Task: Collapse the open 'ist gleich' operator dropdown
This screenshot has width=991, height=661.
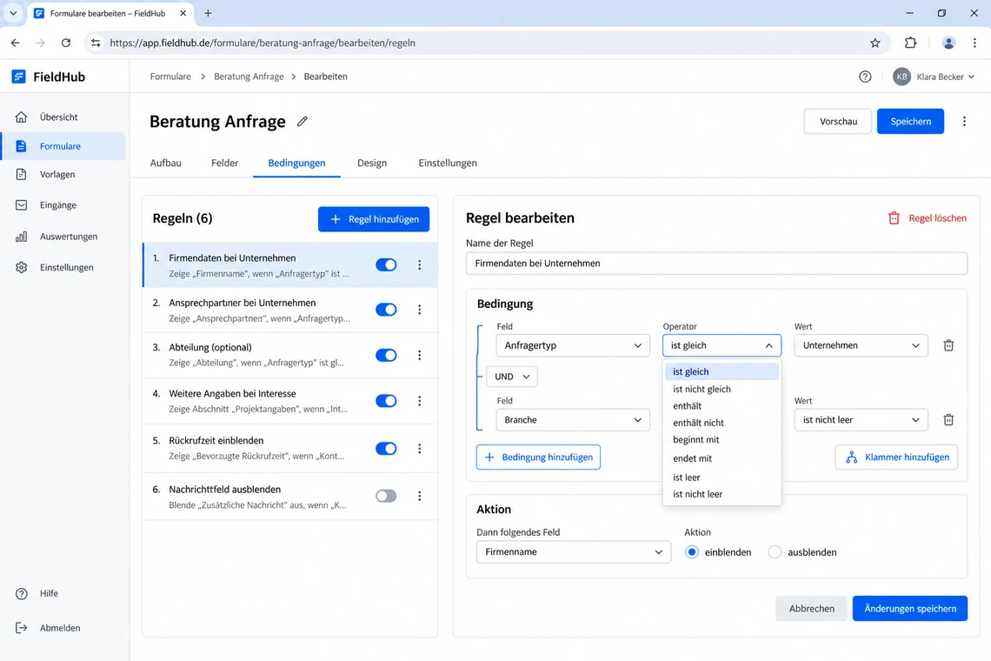Action: point(722,345)
